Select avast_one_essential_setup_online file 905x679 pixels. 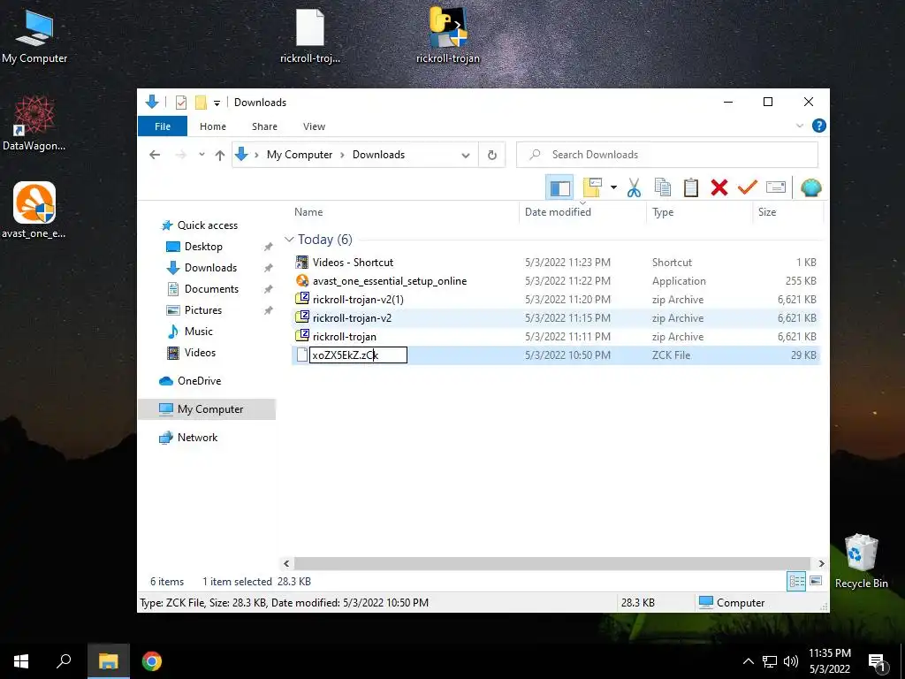coord(390,281)
